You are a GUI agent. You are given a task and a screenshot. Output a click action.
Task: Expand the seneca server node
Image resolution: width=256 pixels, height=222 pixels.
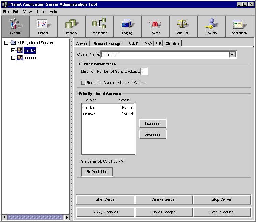pyautogui.click(x=13, y=58)
